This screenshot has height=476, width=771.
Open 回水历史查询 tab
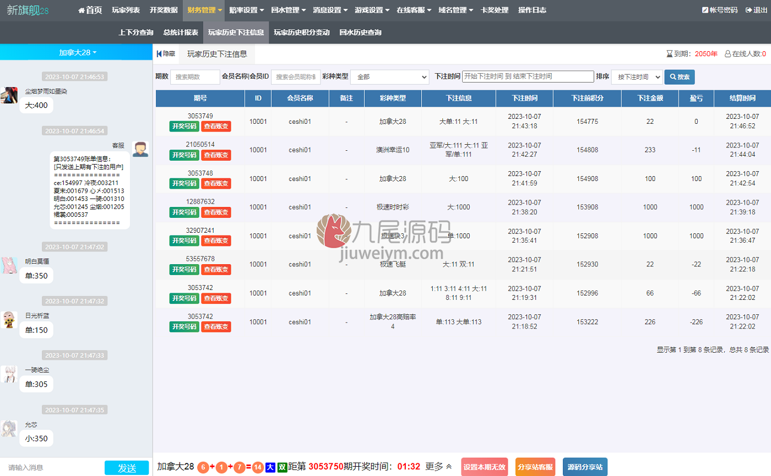[x=360, y=32]
